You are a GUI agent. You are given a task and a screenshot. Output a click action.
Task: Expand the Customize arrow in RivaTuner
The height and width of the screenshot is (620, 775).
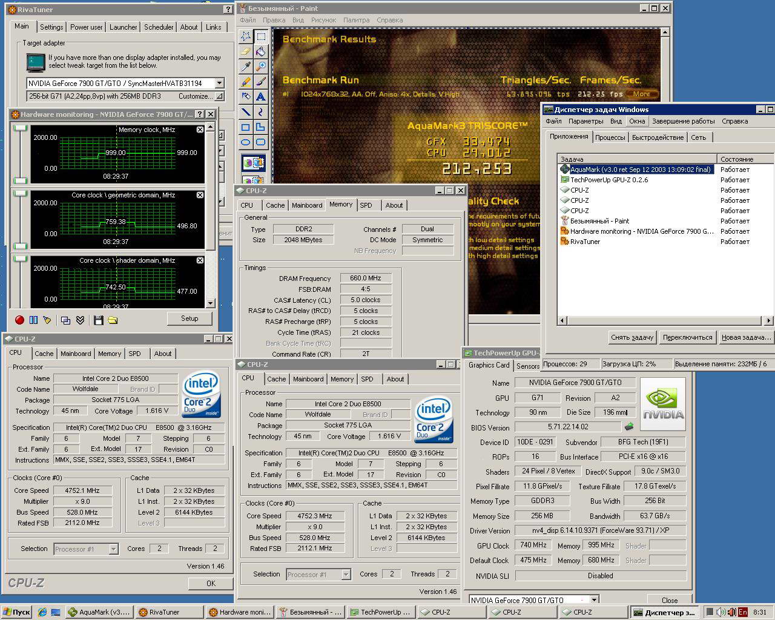[219, 96]
